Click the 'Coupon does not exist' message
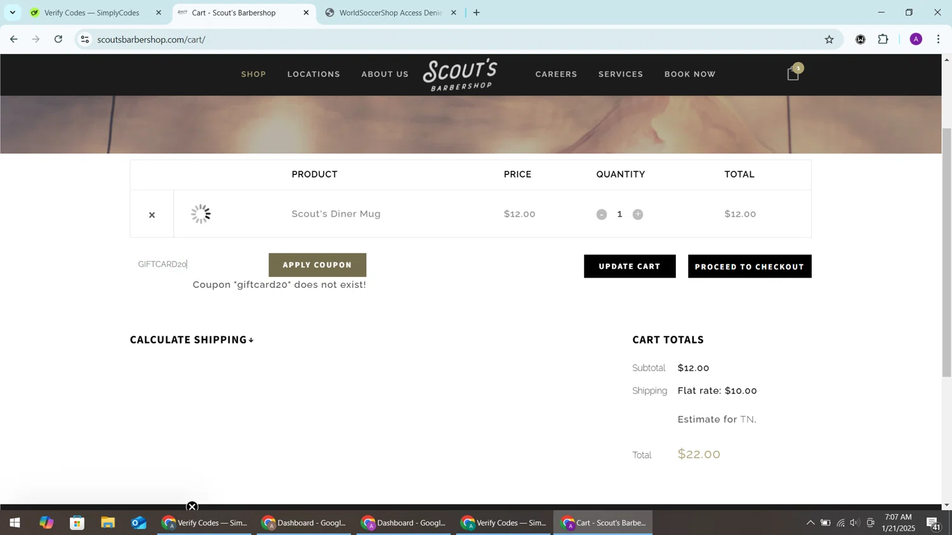952x535 pixels. click(279, 285)
